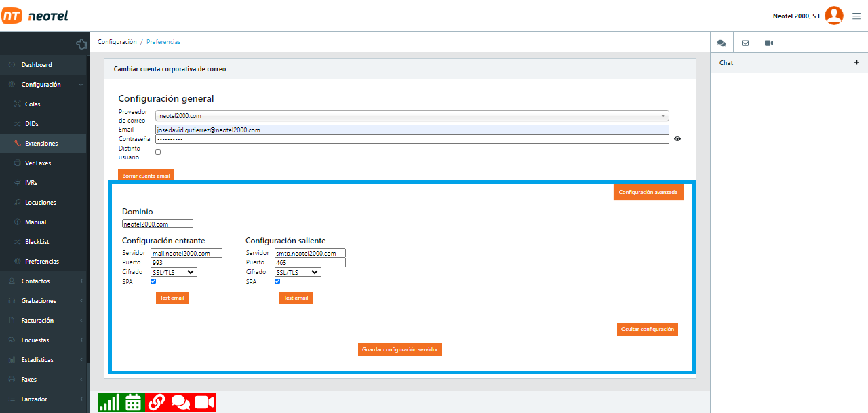Click the green signal bars status icon
The image size is (868, 413).
[x=108, y=402]
